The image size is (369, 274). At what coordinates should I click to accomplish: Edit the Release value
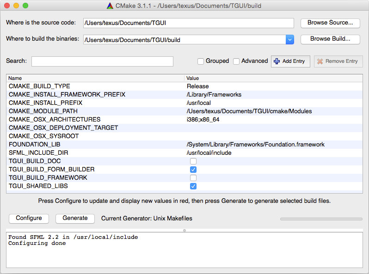[x=198, y=86]
